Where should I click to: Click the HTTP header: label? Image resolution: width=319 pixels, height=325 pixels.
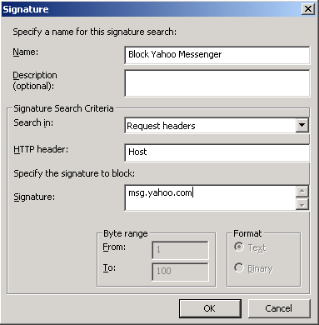pyautogui.click(x=41, y=149)
